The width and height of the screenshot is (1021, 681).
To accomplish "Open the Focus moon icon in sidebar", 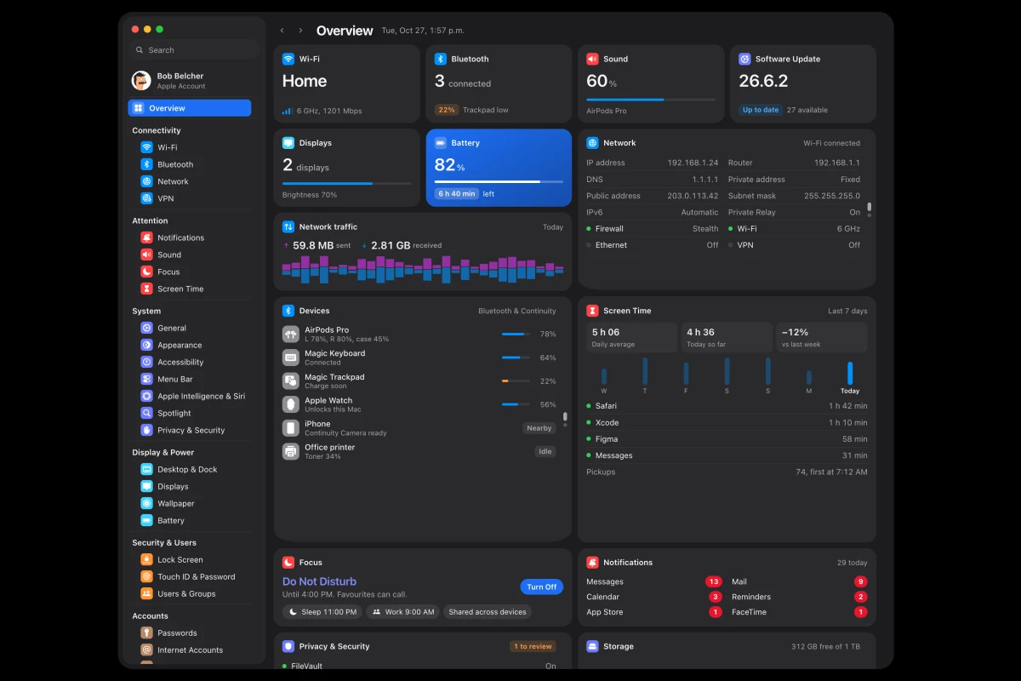I will 146,272.
